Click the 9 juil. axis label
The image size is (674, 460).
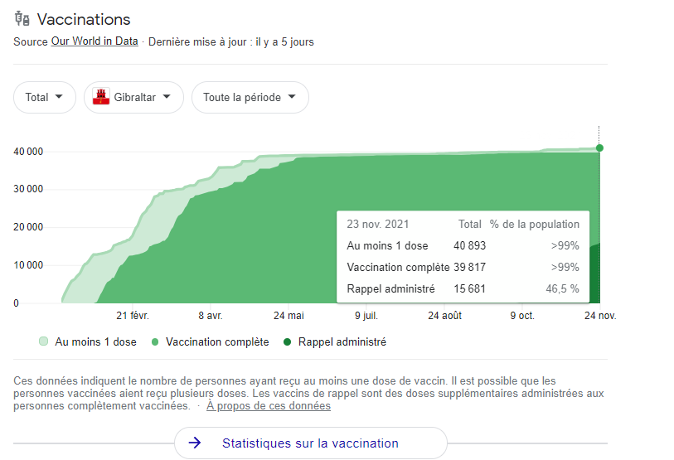pos(366,316)
